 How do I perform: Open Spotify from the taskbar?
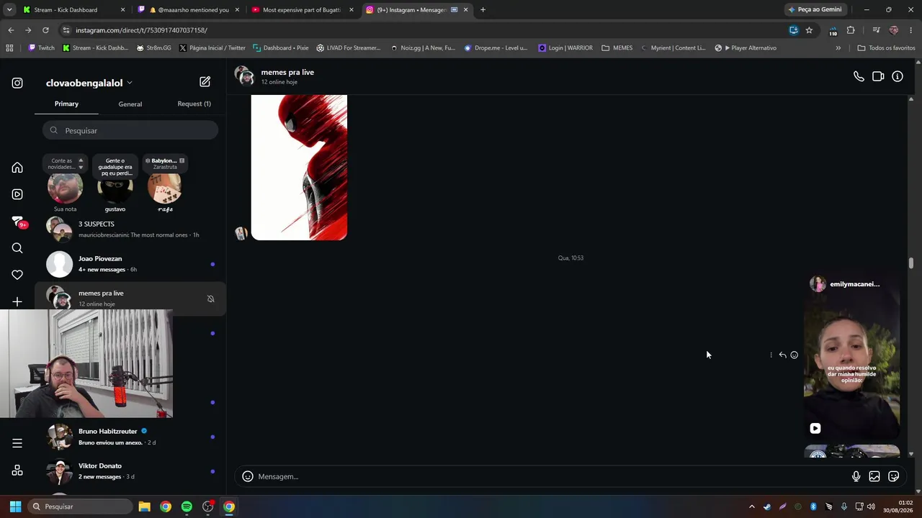(x=187, y=506)
